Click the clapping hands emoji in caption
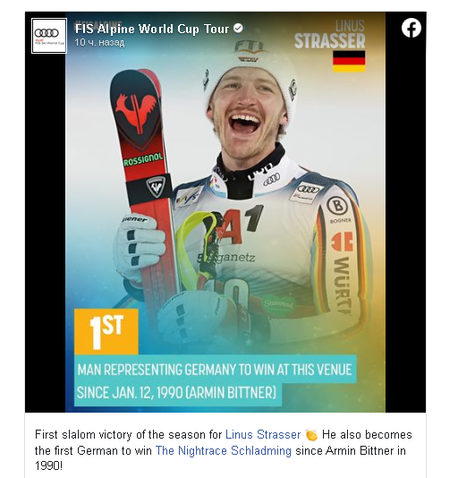Viewport: 458px width, 478px height. [311, 435]
